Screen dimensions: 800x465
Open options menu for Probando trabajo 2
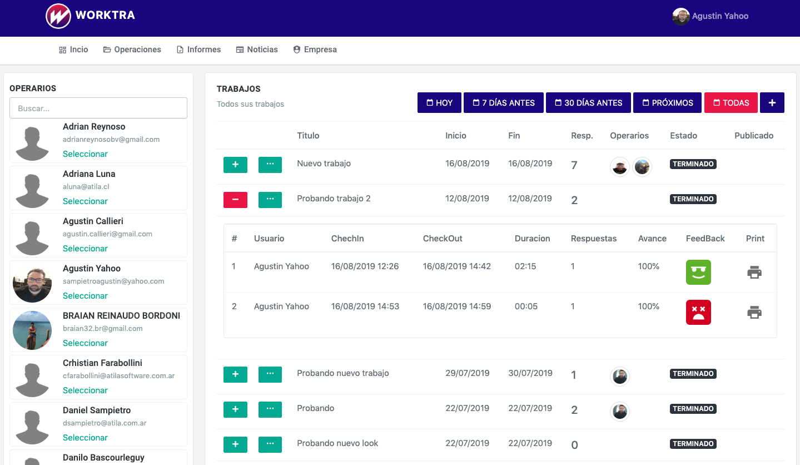click(x=270, y=200)
